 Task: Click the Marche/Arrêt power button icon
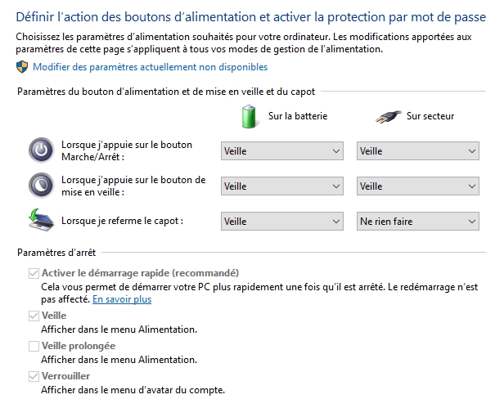[x=41, y=150]
